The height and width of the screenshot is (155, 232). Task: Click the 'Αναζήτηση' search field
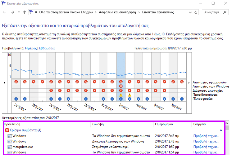point(215,12)
